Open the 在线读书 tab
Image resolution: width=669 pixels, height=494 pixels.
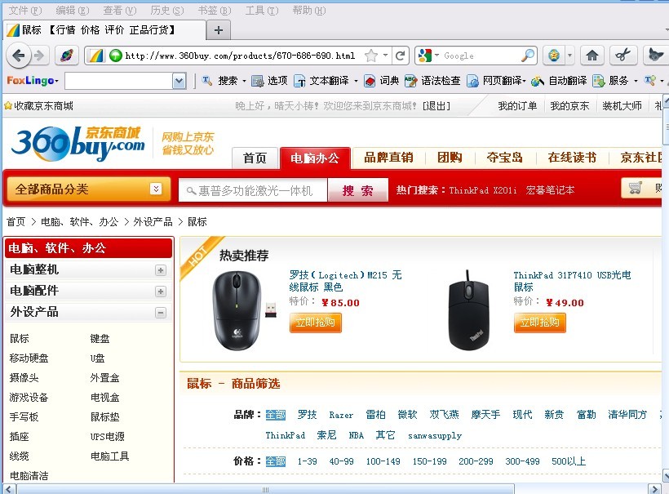(x=572, y=158)
